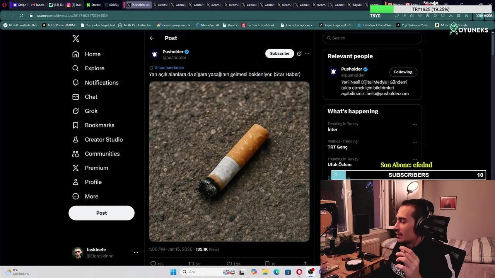Open the Premium page from the sidebar
Screen dimensions: 495x278
point(90,168)
